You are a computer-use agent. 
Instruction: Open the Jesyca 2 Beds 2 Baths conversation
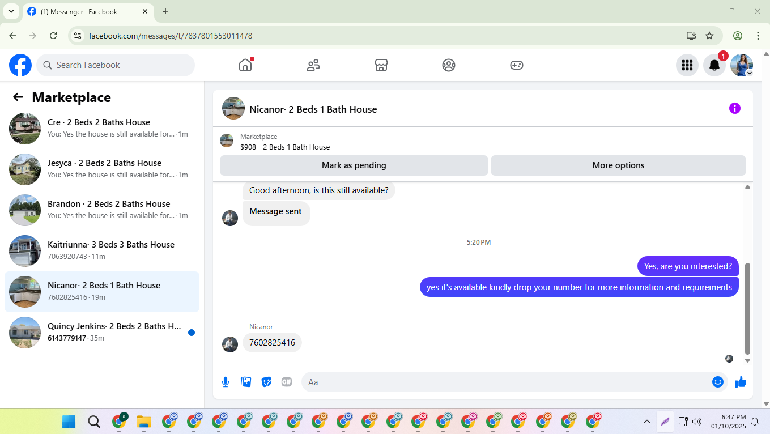(x=102, y=169)
